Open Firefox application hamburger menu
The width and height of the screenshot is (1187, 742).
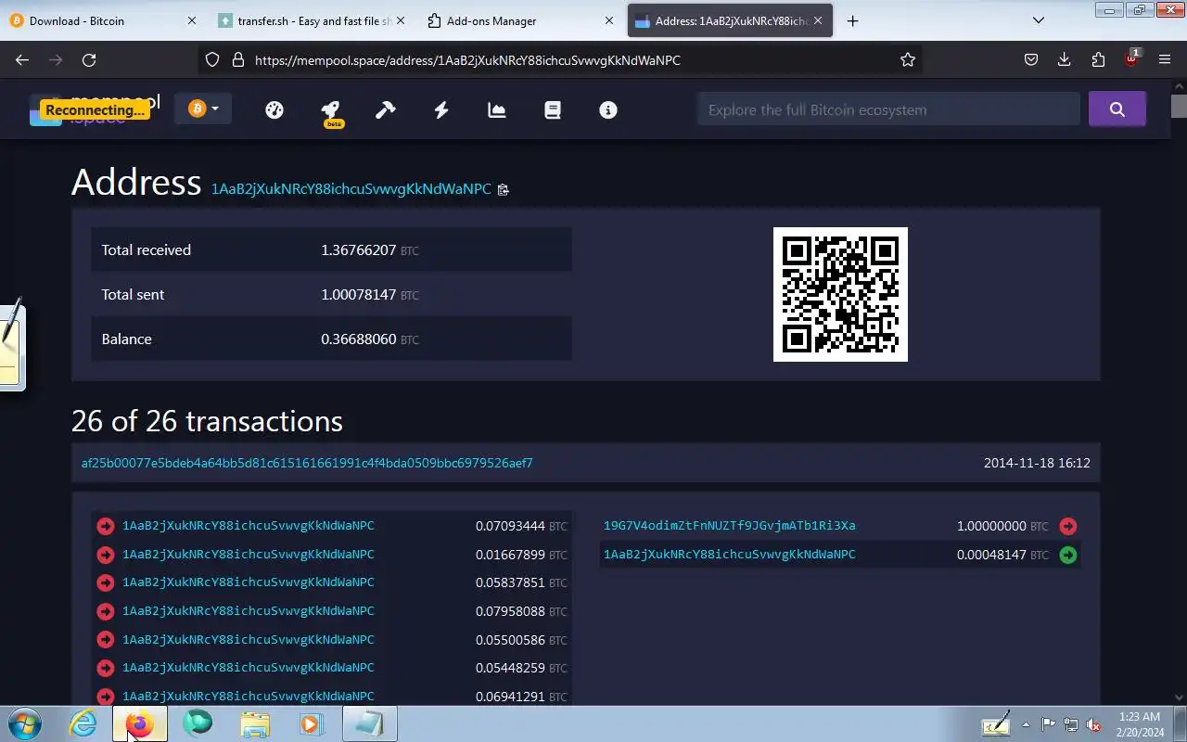point(1165,59)
